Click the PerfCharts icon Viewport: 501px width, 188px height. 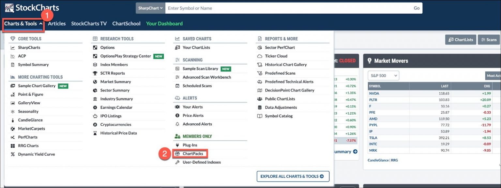point(13,137)
